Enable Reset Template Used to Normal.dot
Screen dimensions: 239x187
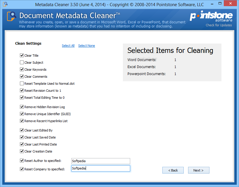coord(22,84)
